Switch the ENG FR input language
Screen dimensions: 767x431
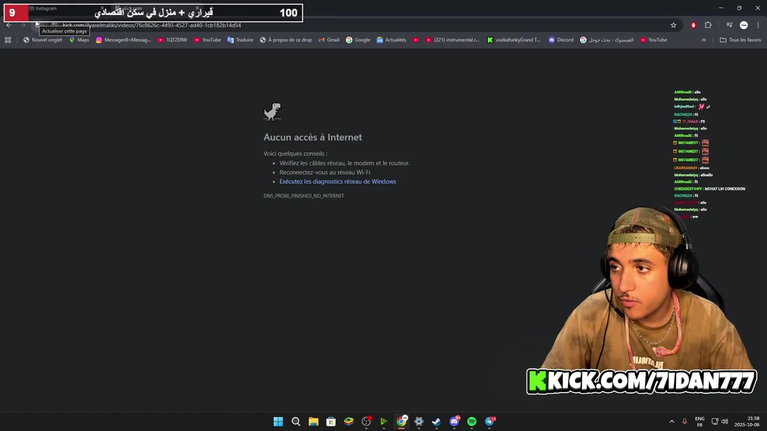coord(700,421)
